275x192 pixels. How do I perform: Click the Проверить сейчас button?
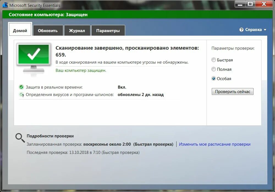click(233, 91)
